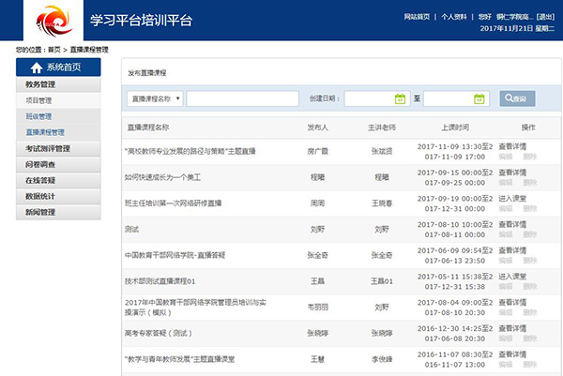Click the home icon beside 系统首页

coord(37,68)
